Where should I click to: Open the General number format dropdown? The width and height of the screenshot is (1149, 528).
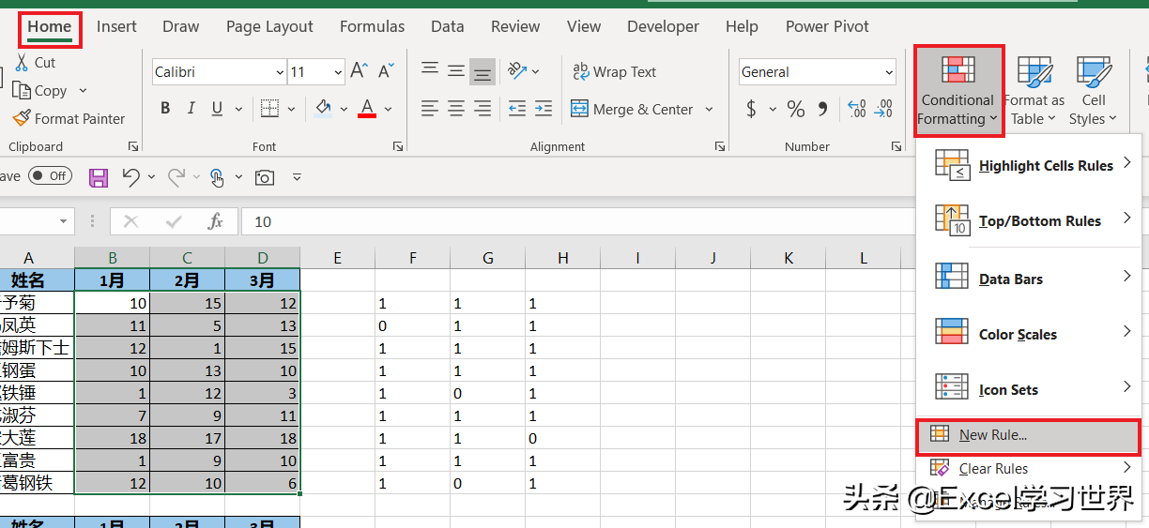coord(889,71)
